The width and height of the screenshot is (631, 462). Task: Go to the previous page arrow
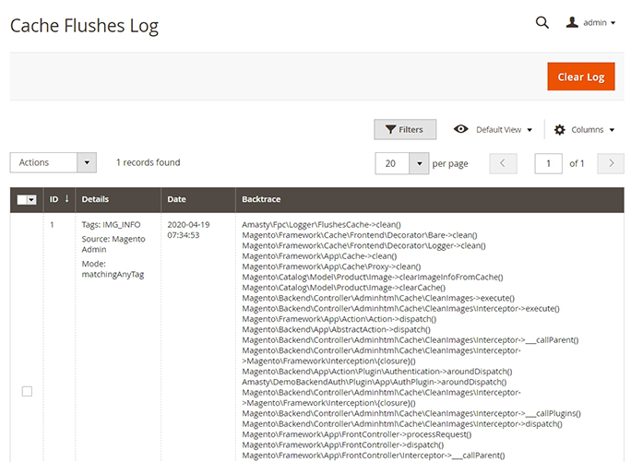(x=503, y=163)
